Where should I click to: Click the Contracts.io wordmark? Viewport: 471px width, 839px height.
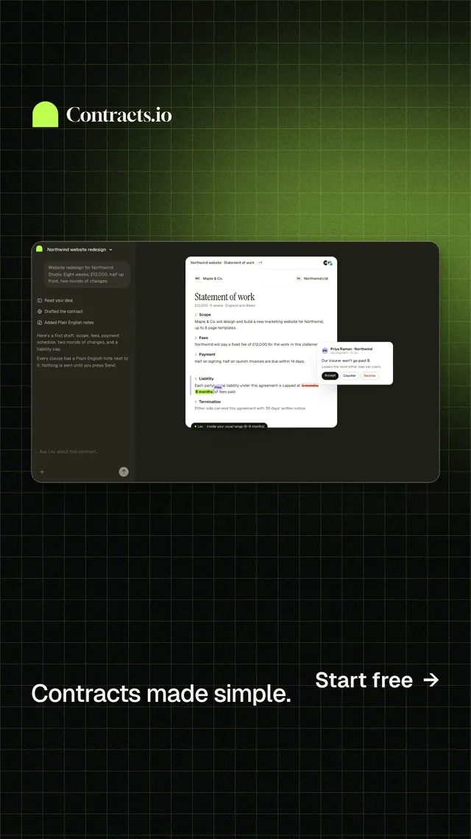(x=119, y=114)
